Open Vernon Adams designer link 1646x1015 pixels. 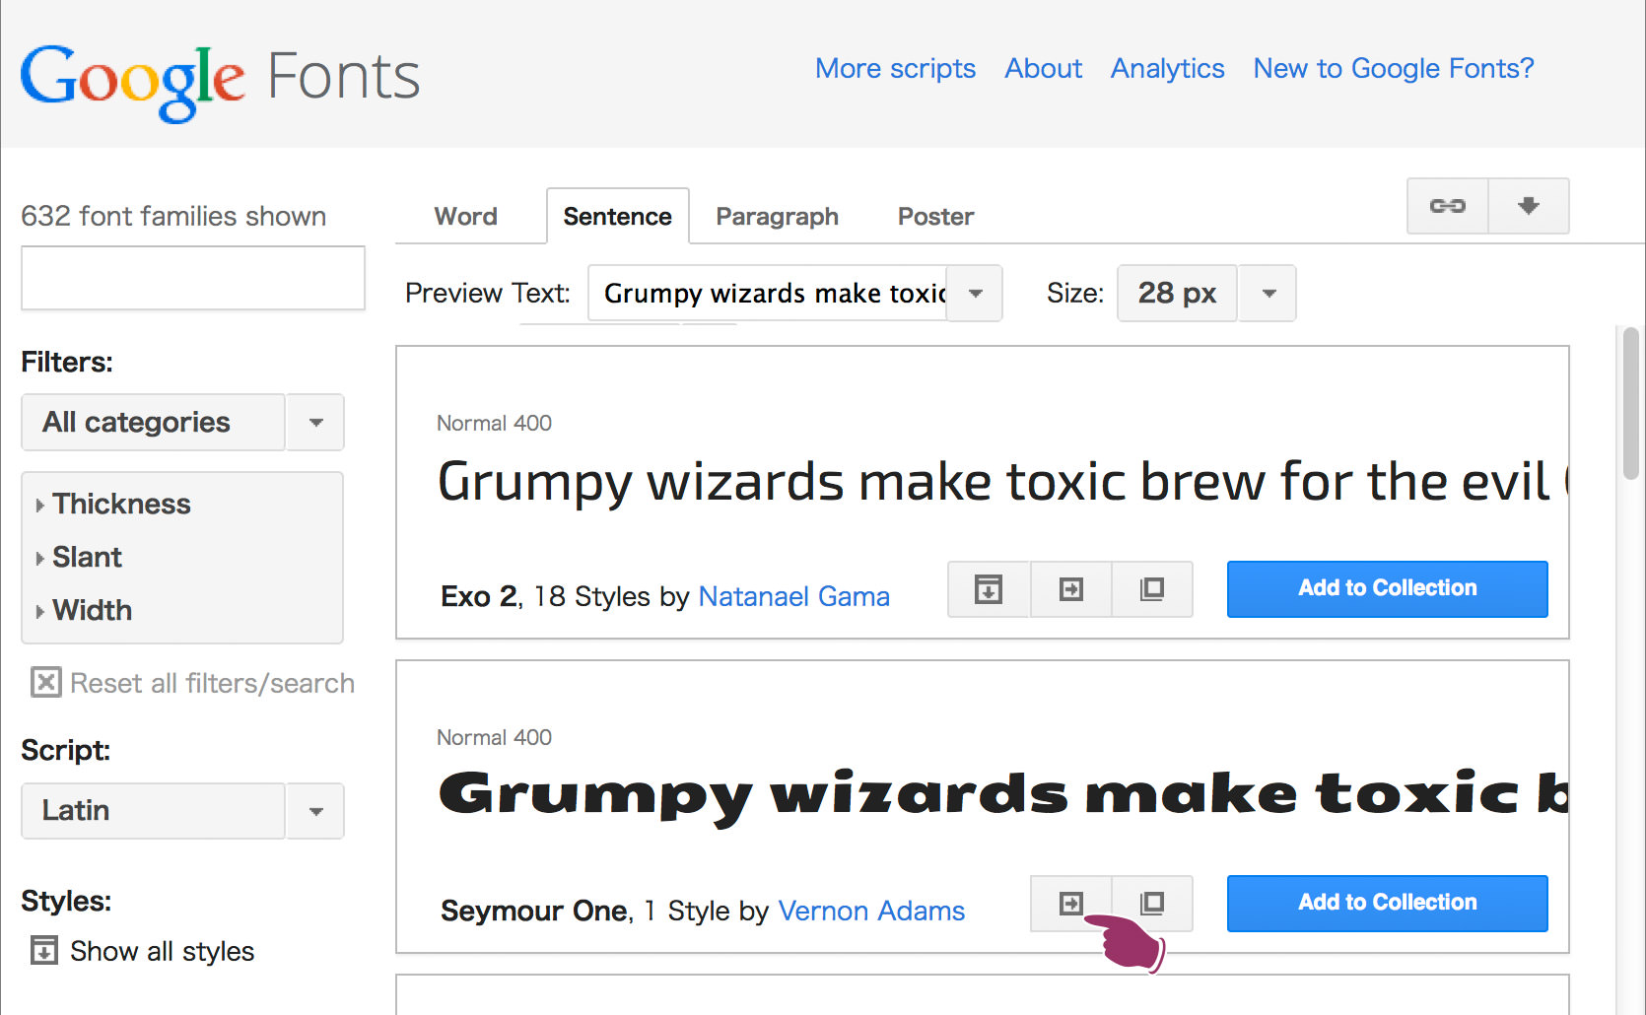pos(871,911)
